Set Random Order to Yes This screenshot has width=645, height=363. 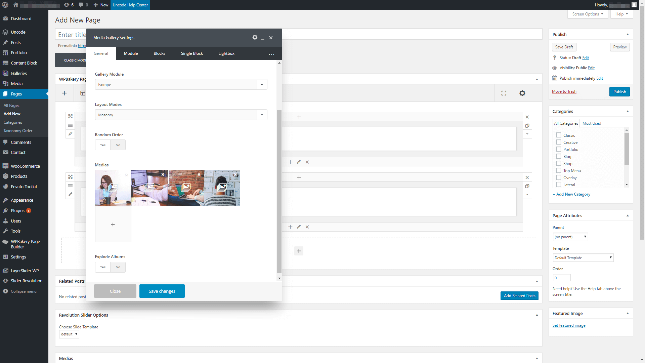coord(103,145)
